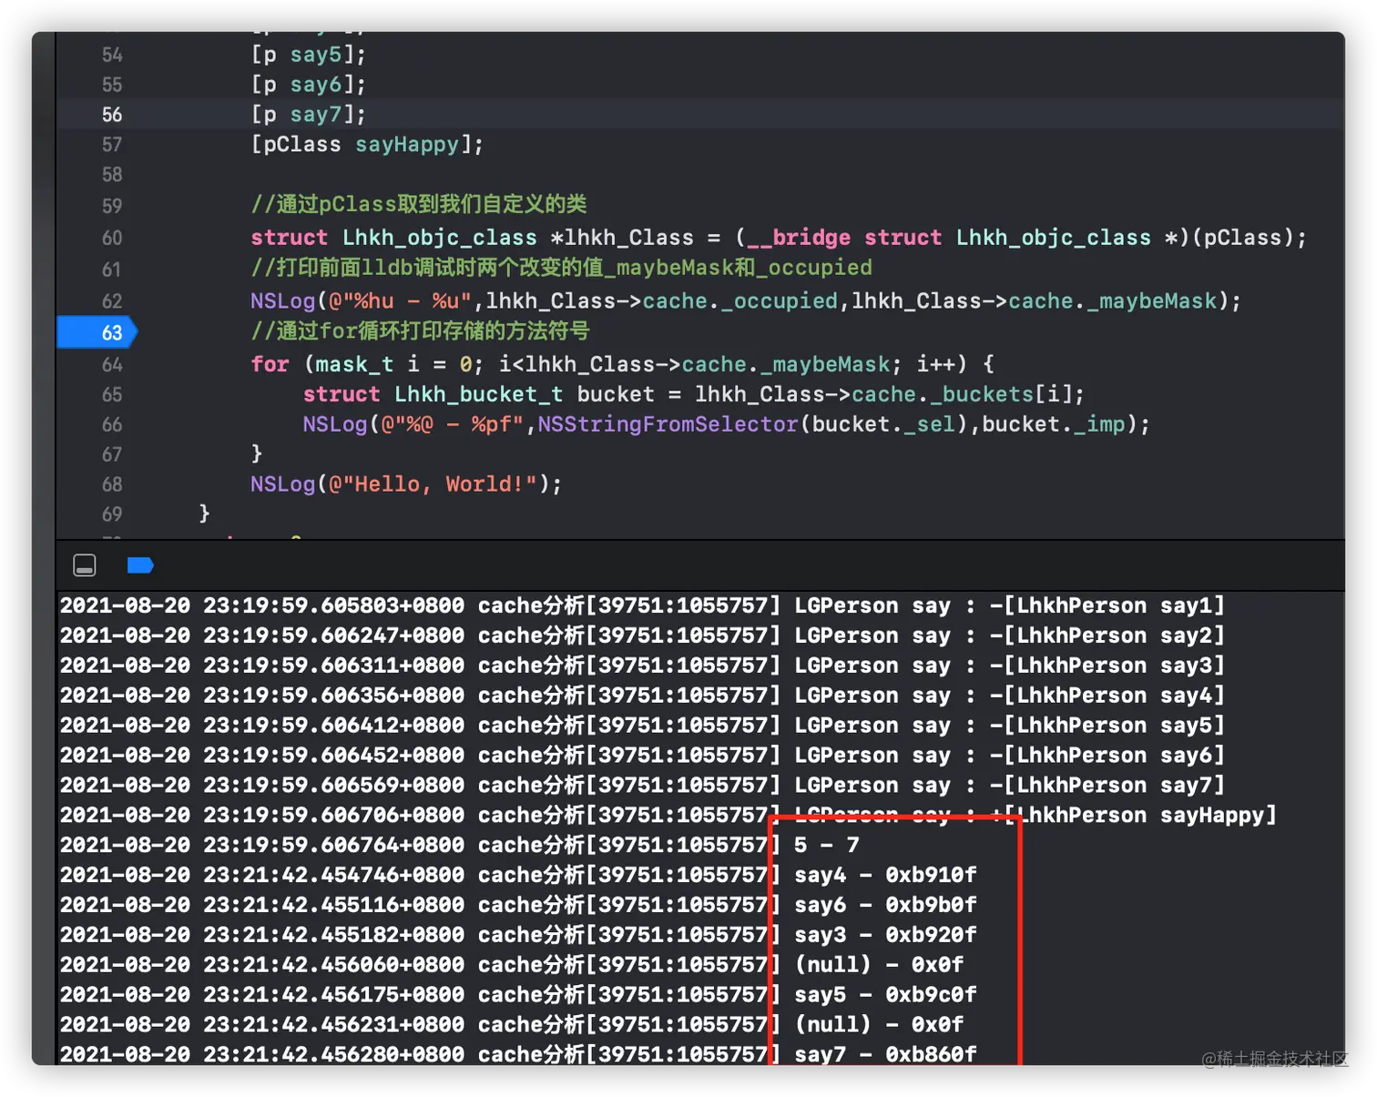Click the console log line ending 'say1]'

(x=642, y=605)
